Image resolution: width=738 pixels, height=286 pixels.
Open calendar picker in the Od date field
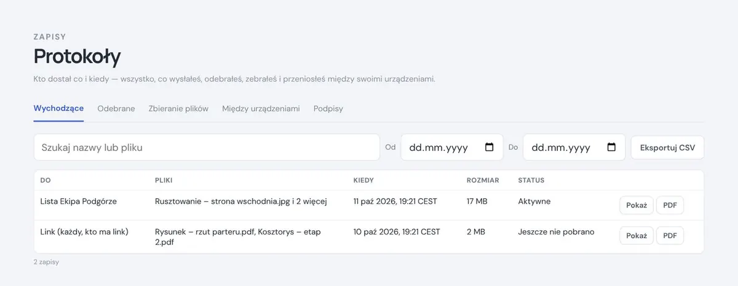[490, 147]
